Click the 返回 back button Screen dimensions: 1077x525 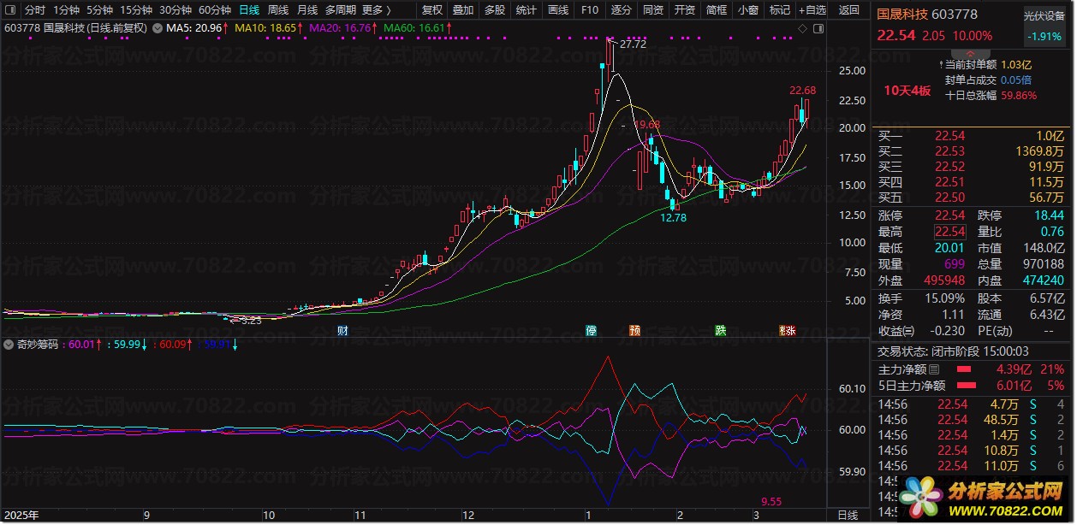[x=849, y=10]
